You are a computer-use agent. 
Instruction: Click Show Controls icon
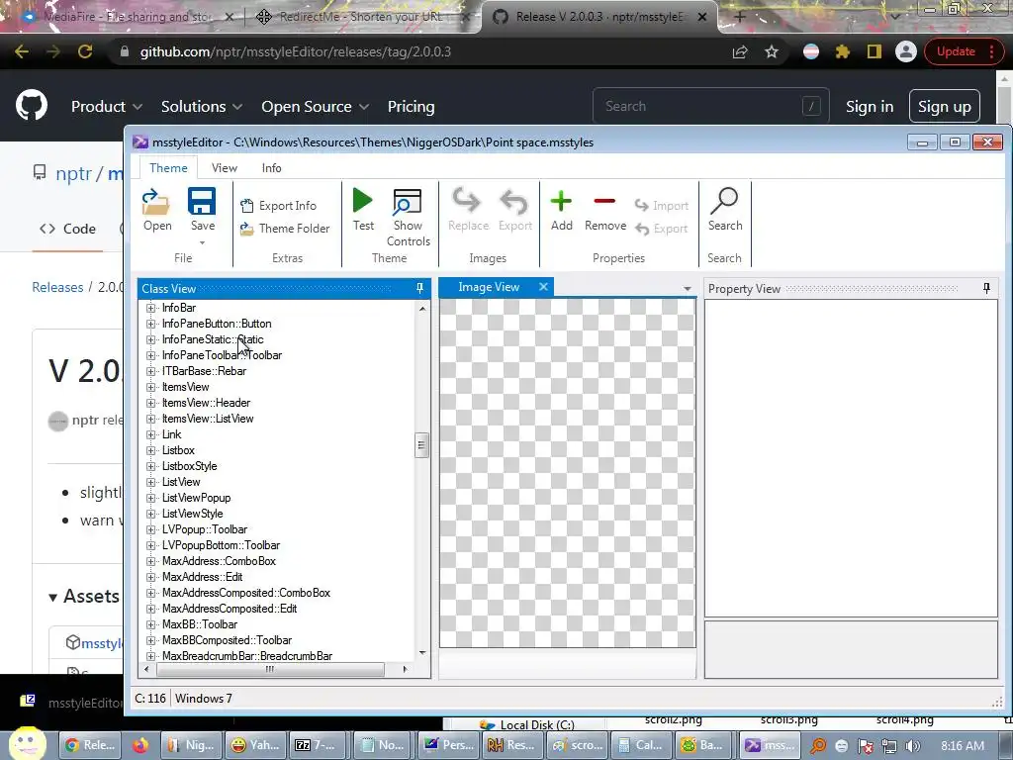click(408, 202)
